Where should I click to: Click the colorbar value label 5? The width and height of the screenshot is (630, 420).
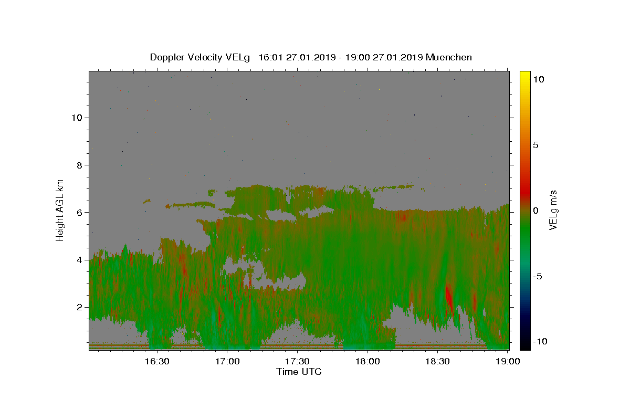(536, 145)
